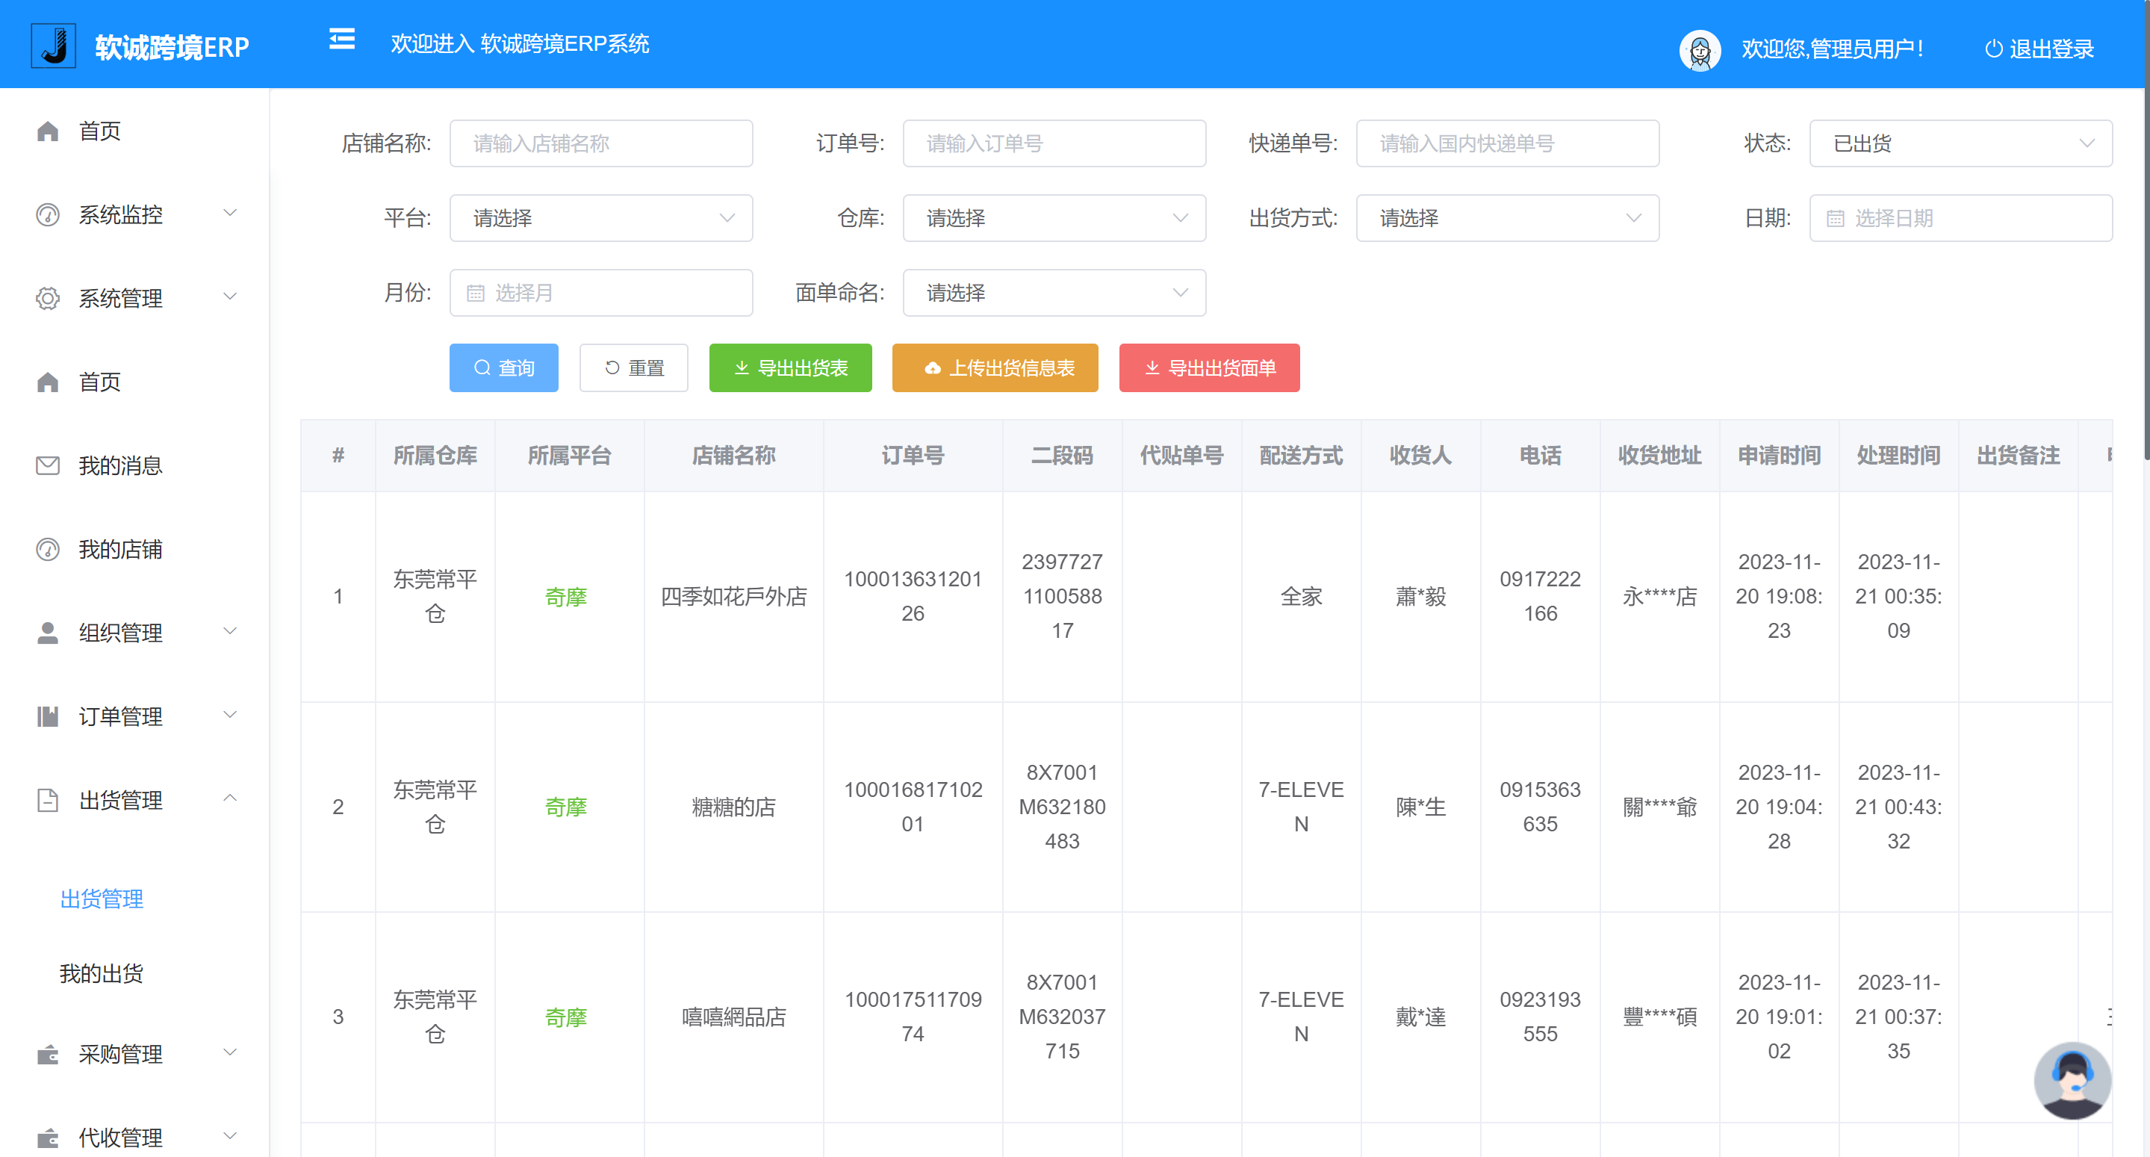Open the 面单命名 dropdown
Viewport: 2150px width, 1157px height.
[1054, 292]
